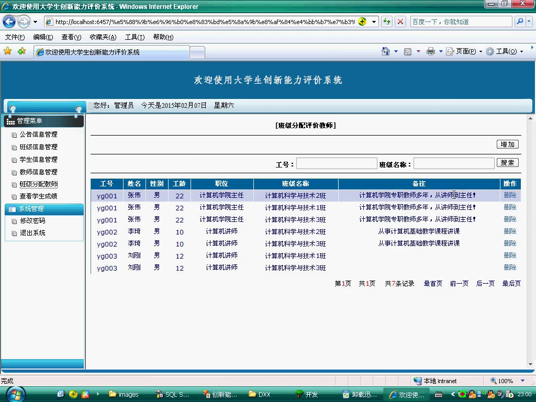
Task: Expand the address bar URL dropdown
Action: click(x=374, y=22)
